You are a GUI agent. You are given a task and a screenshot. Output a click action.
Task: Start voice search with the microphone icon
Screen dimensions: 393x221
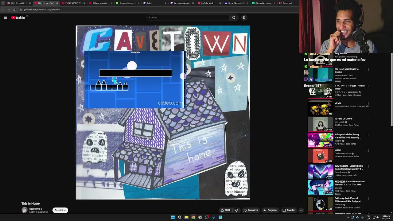pyautogui.click(x=244, y=17)
